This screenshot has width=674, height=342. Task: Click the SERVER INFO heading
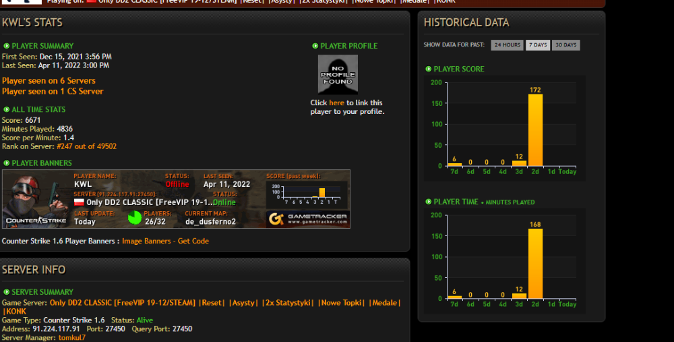click(x=34, y=270)
